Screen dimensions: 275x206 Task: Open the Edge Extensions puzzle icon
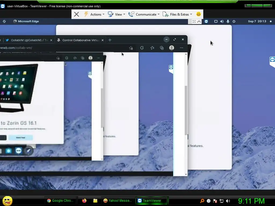coord(142,48)
